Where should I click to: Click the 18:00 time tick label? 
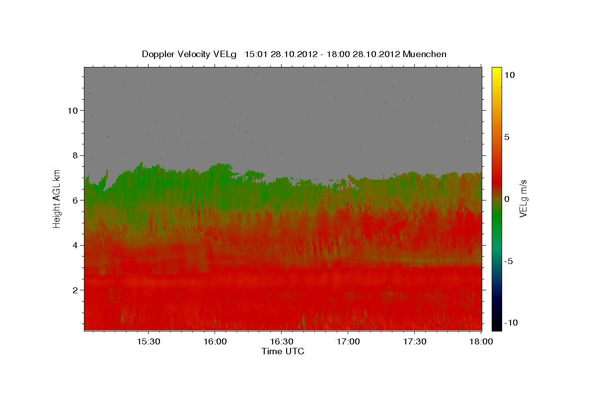click(481, 342)
